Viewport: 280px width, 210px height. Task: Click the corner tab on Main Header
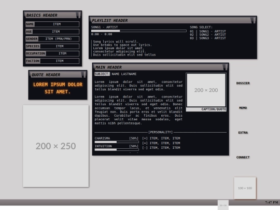(226, 67)
